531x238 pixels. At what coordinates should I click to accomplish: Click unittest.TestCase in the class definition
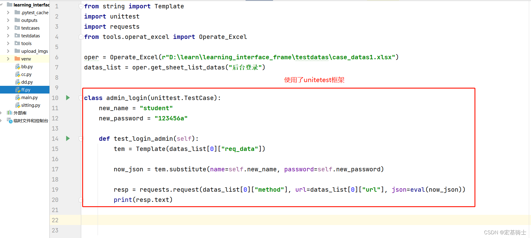[182, 98]
